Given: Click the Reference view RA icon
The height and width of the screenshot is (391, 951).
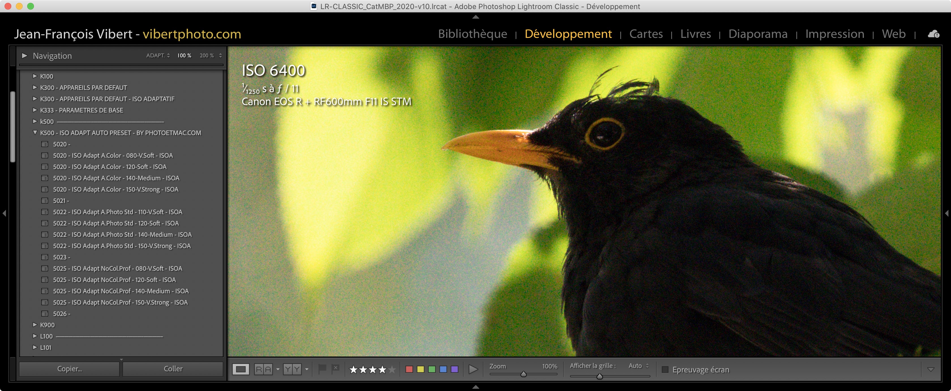Looking at the screenshot, I should point(263,369).
